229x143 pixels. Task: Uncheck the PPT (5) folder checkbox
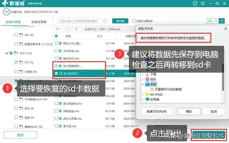tap(16, 62)
